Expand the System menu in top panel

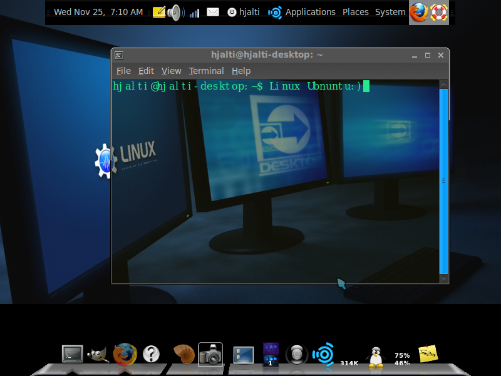[390, 12]
